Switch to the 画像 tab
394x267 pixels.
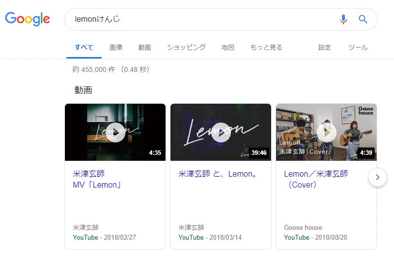[116, 47]
